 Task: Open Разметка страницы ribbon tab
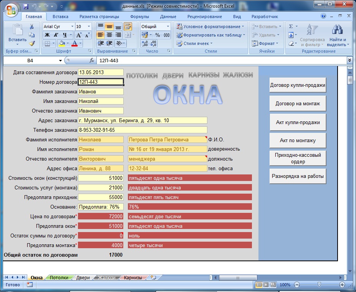(99, 17)
